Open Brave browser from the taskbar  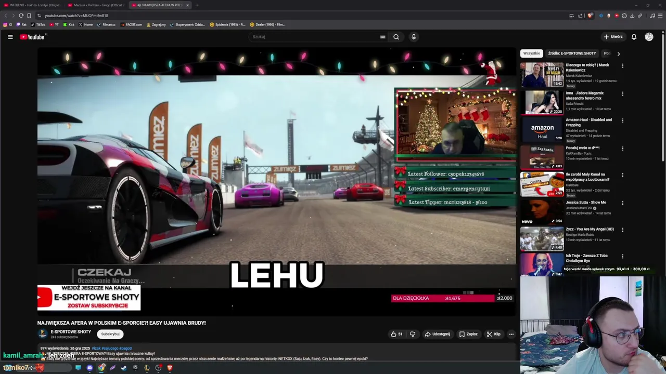pos(170,368)
